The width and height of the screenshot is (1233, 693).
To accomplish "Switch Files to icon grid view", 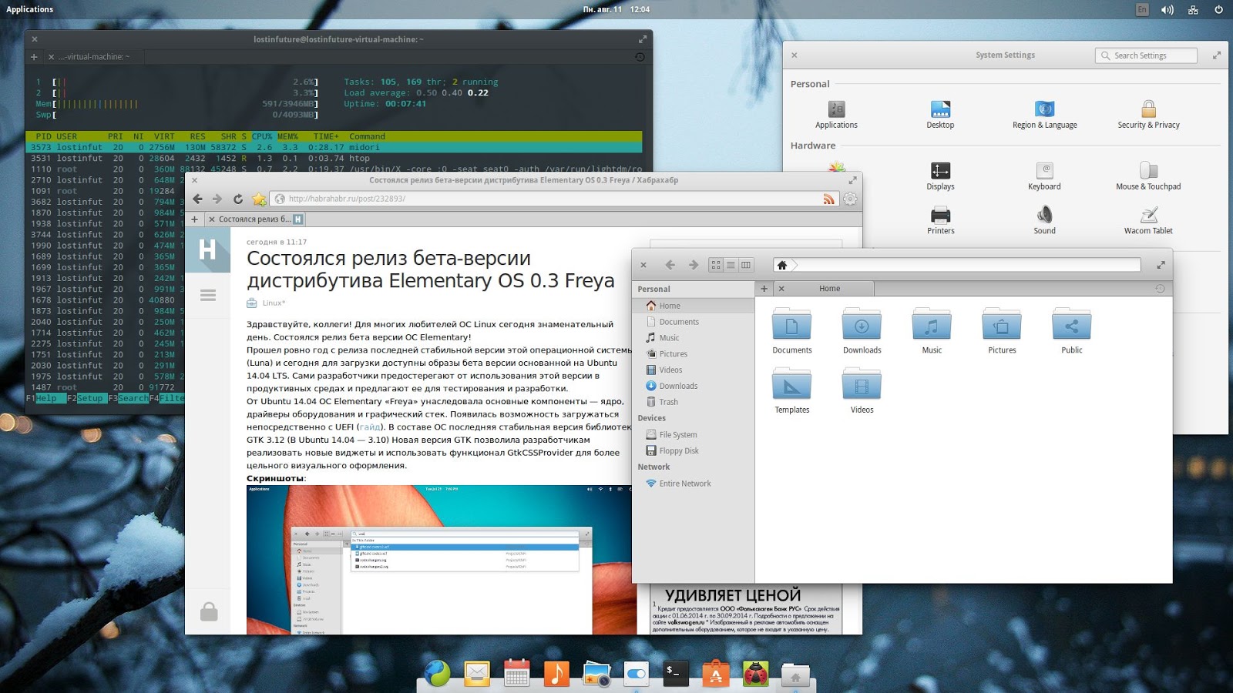I will point(716,265).
